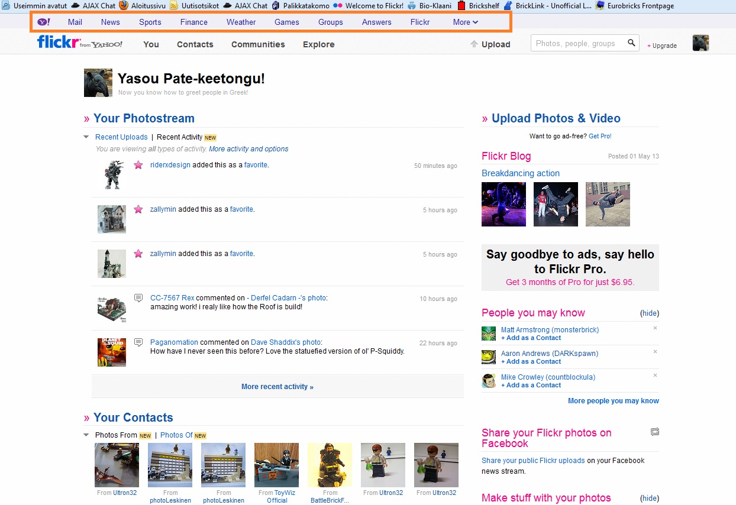
Task: Open riderxdesign's favorited robot photo thumbnail
Action: click(x=112, y=174)
